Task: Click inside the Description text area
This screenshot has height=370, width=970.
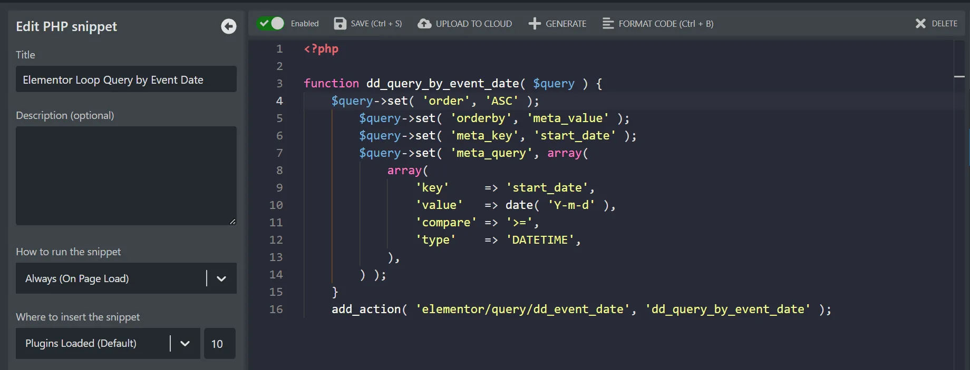Action: pos(126,176)
